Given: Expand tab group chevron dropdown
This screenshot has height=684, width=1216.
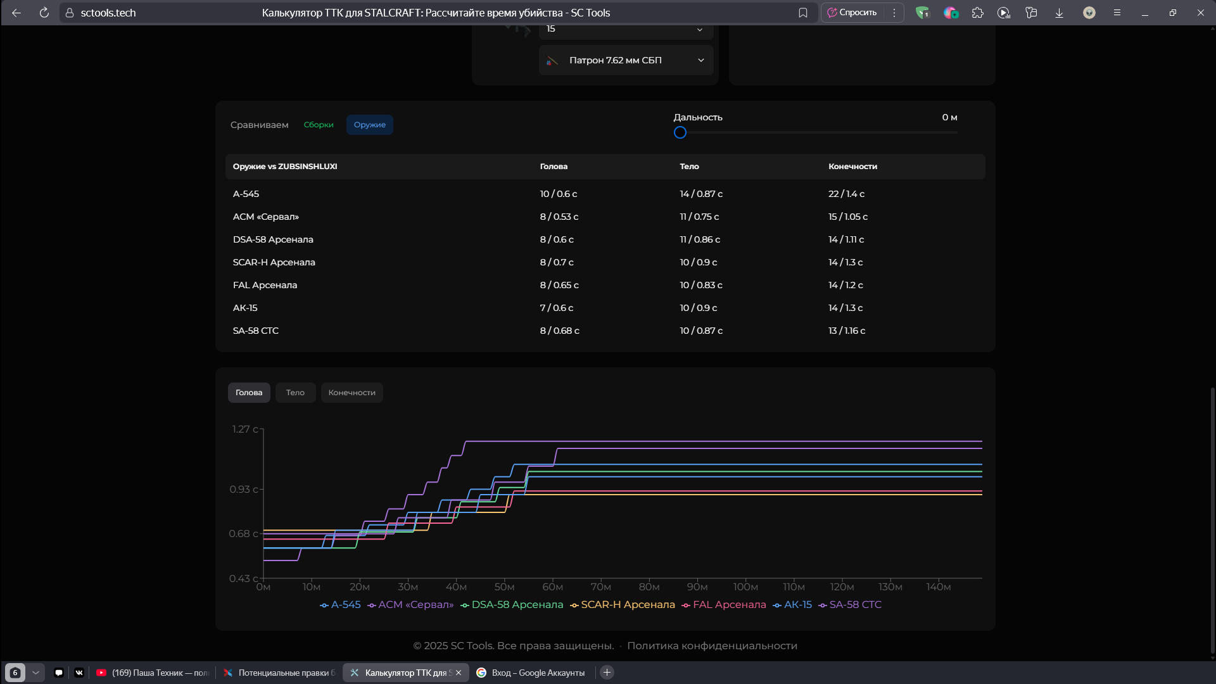Looking at the screenshot, I should [35, 673].
